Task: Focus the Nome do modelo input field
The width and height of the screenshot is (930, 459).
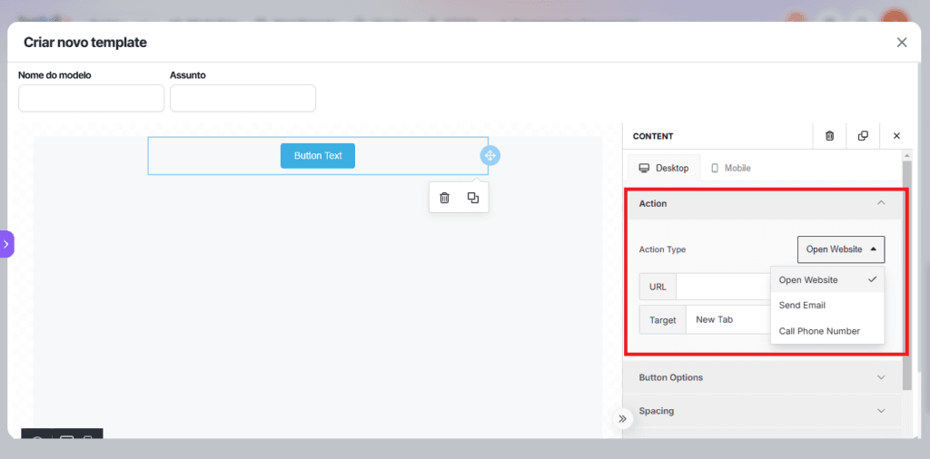Action: (91, 98)
